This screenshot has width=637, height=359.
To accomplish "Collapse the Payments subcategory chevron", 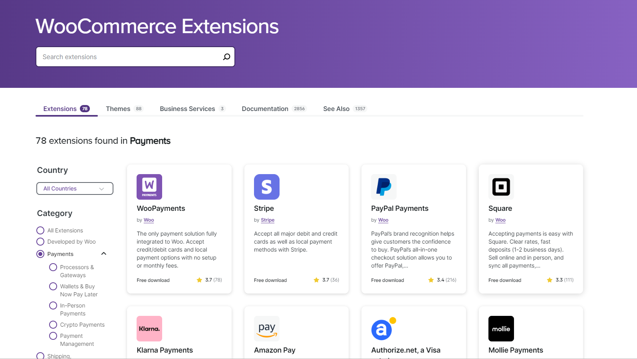I will 104,254.
